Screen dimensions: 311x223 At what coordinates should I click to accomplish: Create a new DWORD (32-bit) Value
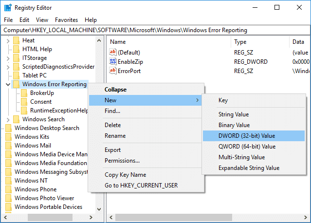pyautogui.click(x=254, y=136)
